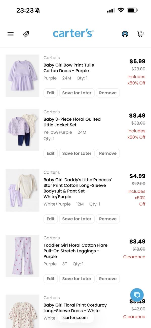The height and width of the screenshot is (328, 151).
Task: Remove the Daddy's Little Princess bodysuit set
Action: [108, 219]
